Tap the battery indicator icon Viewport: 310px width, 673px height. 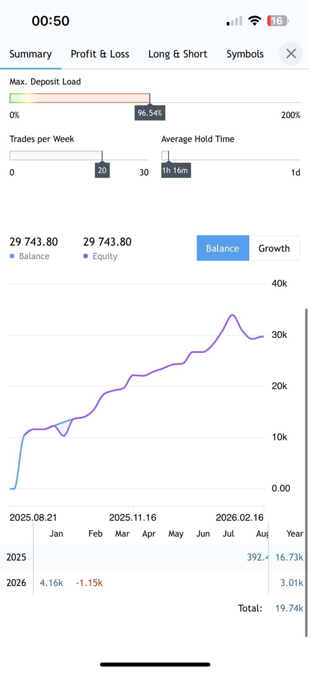click(278, 21)
